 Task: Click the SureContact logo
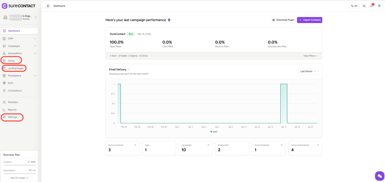tap(19, 6)
